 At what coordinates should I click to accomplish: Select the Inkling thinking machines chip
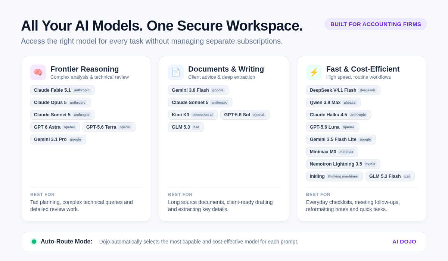click(x=335, y=176)
